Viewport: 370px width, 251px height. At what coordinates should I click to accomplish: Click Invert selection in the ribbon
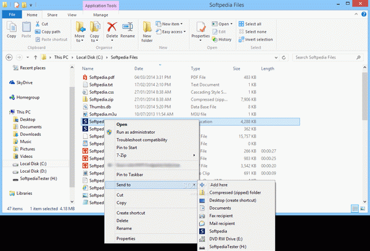point(255,39)
